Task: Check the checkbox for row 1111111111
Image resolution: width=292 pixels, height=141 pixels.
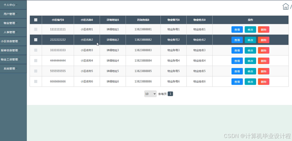Action: (x=36, y=29)
